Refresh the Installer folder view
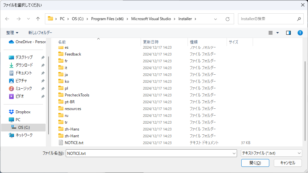 (x=228, y=19)
